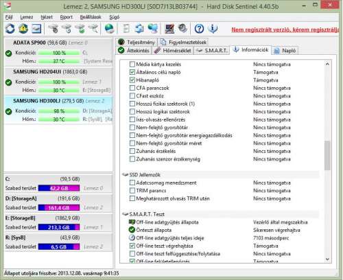Click the yellow warning alert toolbar icon
This screenshot has height=280, width=343.
tap(23, 29)
